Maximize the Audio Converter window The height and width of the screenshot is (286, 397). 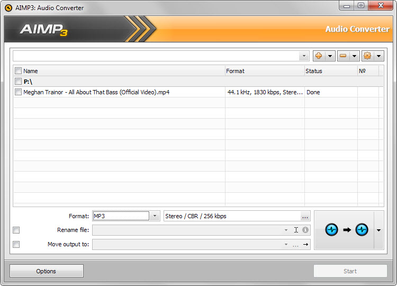click(361, 6)
